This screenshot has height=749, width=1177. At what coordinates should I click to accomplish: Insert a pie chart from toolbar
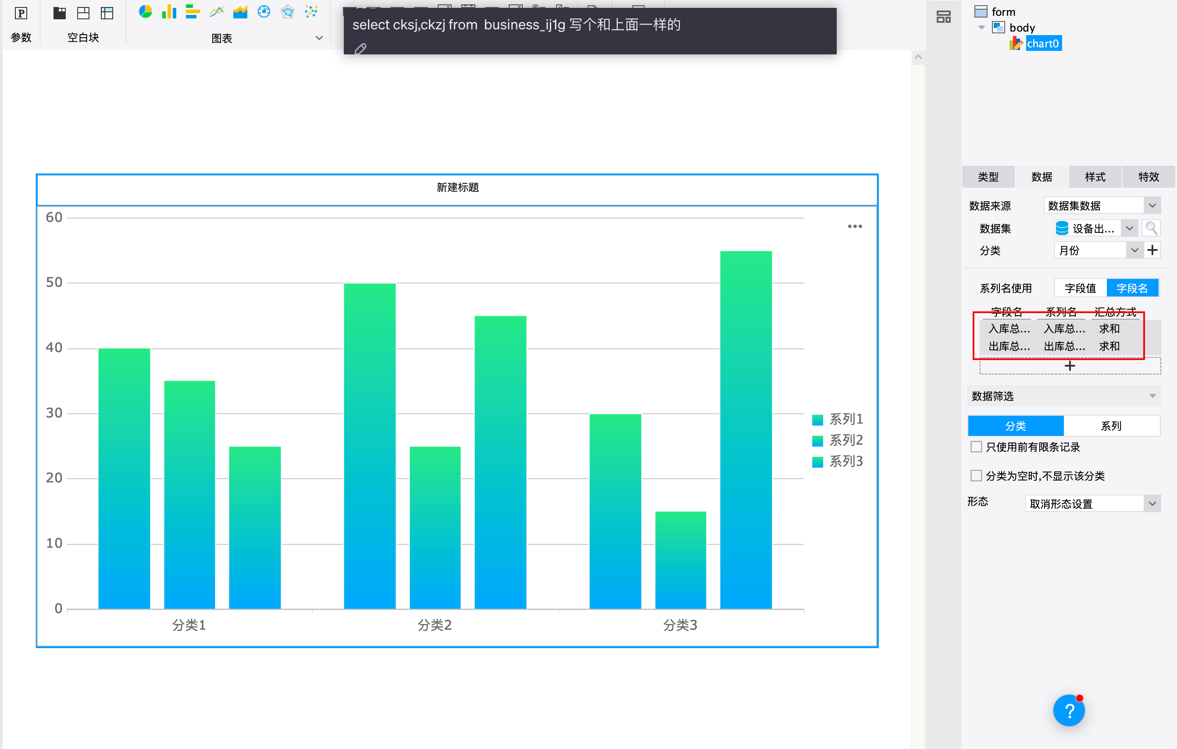click(145, 12)
